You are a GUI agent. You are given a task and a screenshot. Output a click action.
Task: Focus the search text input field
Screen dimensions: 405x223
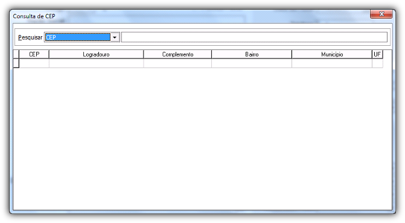(x=255, y=37)
